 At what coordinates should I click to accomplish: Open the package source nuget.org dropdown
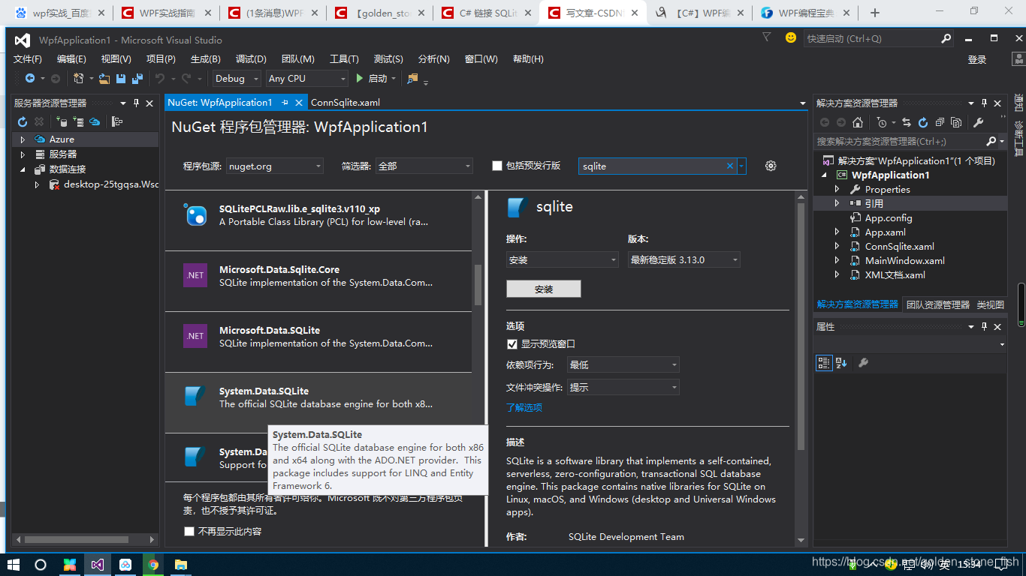275,166
